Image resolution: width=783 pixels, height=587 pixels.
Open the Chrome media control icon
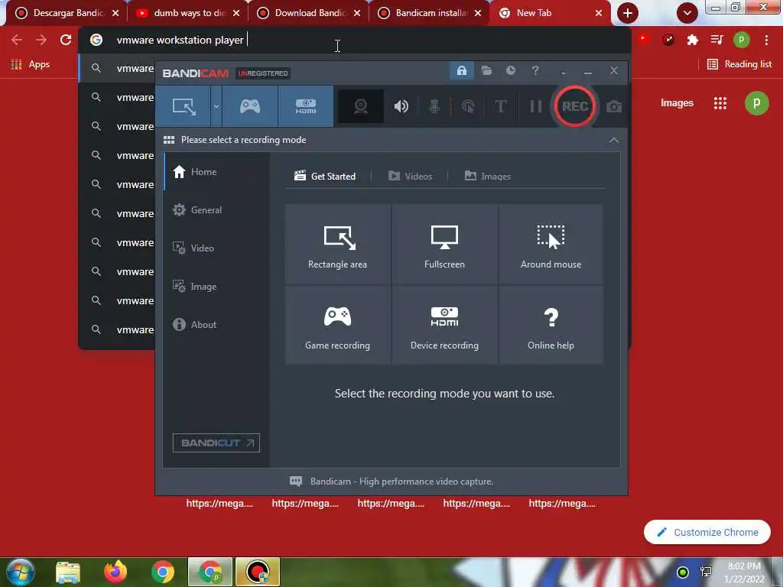click(716, 40)
